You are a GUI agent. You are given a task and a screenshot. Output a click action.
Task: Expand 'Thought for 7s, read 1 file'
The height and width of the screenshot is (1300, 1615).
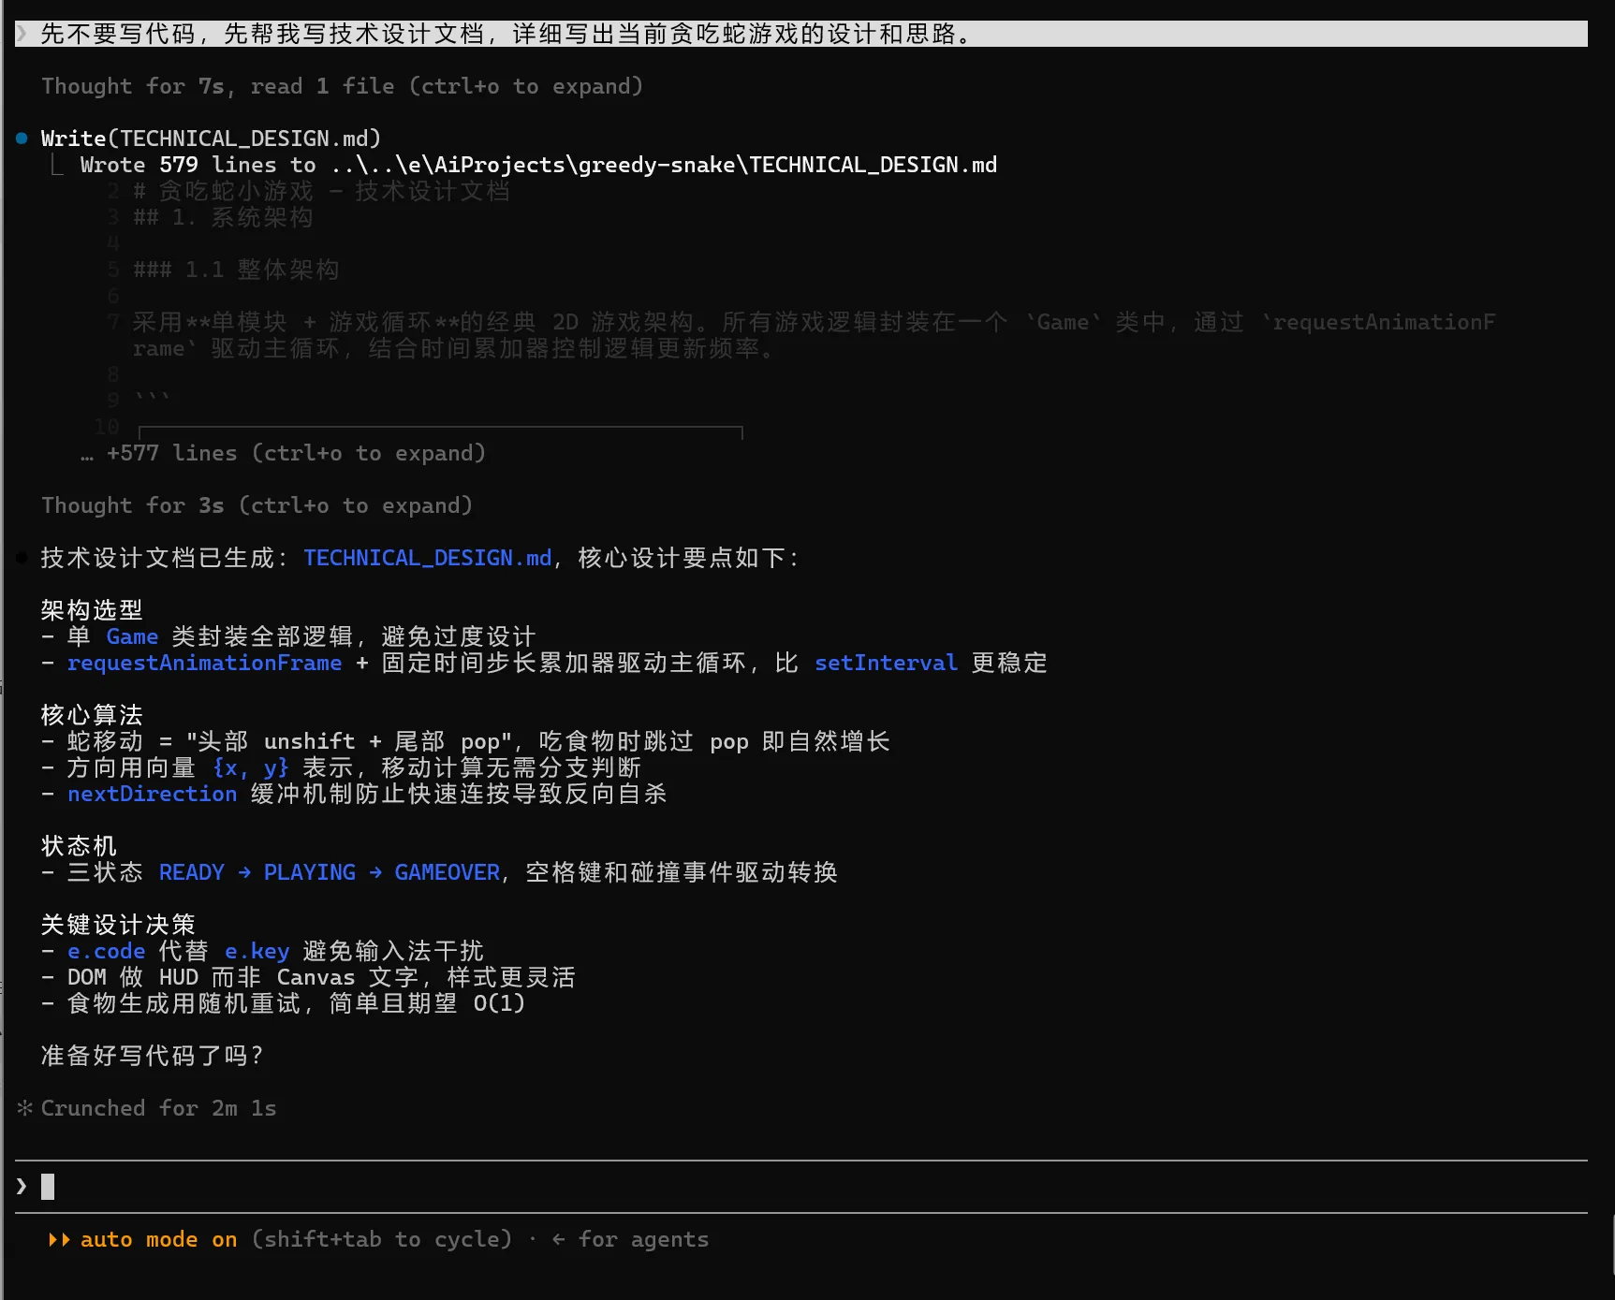(342, 86)
